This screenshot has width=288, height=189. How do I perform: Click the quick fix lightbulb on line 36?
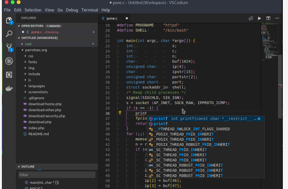[120, 113]
